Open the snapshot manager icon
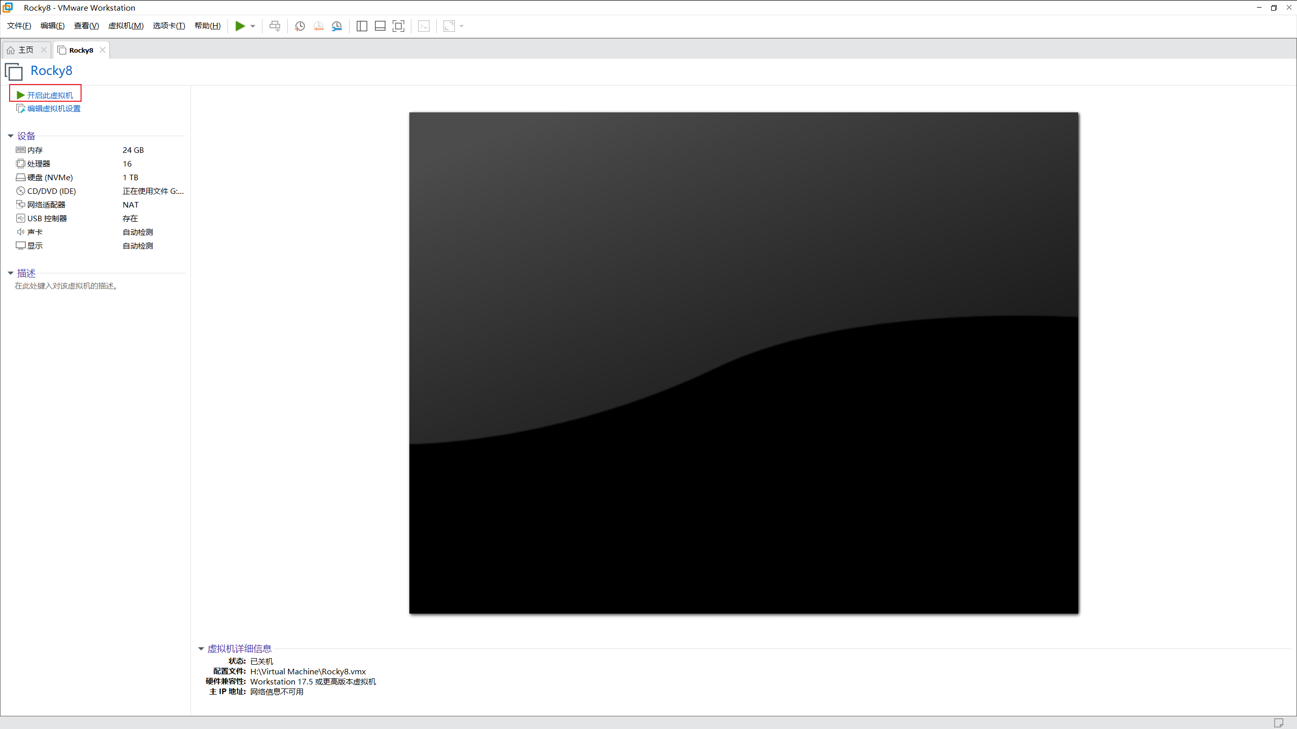 point(337,26)
